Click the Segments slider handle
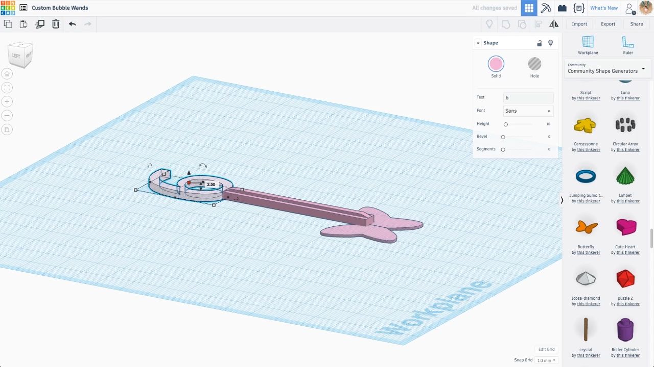The image size is (654, 367). click(x=503, y=149)
